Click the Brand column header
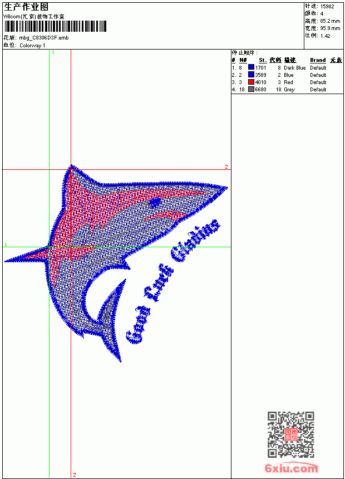This screenshot has width=345, height=479. tap(318, 60)
